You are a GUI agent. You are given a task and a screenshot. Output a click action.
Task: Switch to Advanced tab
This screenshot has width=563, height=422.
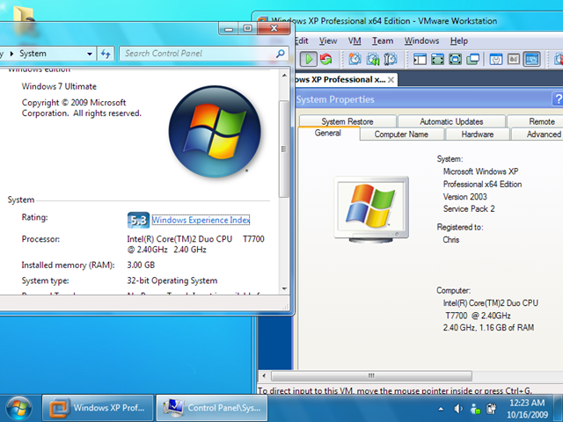[x=537, y=135]
